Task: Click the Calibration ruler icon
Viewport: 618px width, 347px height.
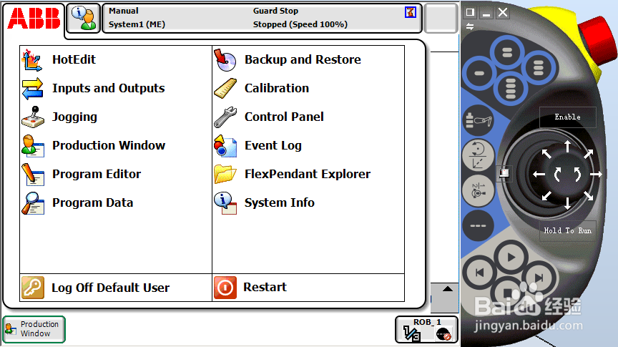Action: 225,88
